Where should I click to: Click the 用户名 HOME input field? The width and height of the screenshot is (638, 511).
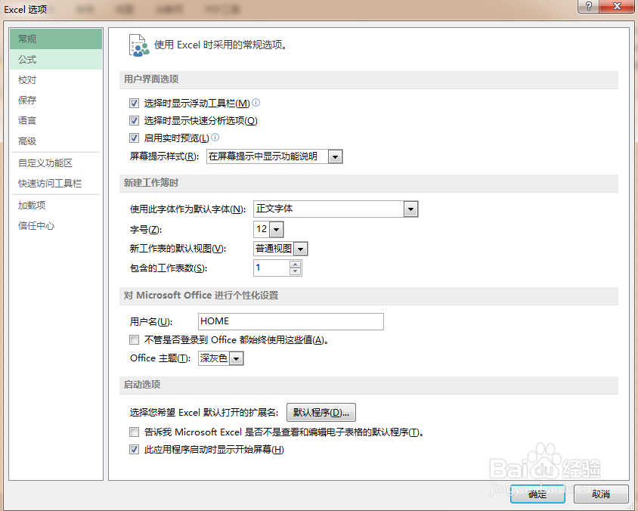290,321
